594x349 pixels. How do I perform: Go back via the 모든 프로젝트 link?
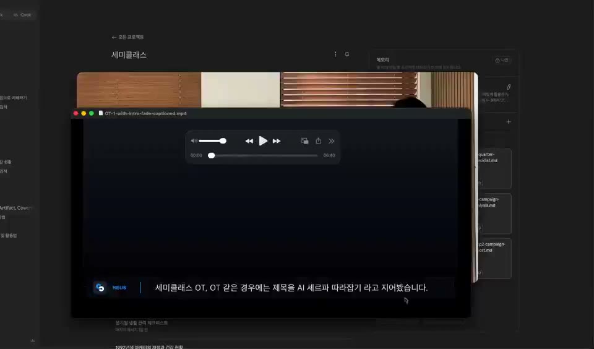(127, 37)
